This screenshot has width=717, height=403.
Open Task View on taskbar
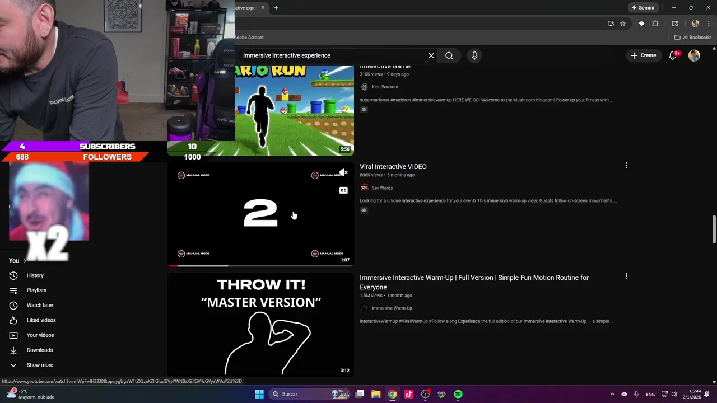360,394
